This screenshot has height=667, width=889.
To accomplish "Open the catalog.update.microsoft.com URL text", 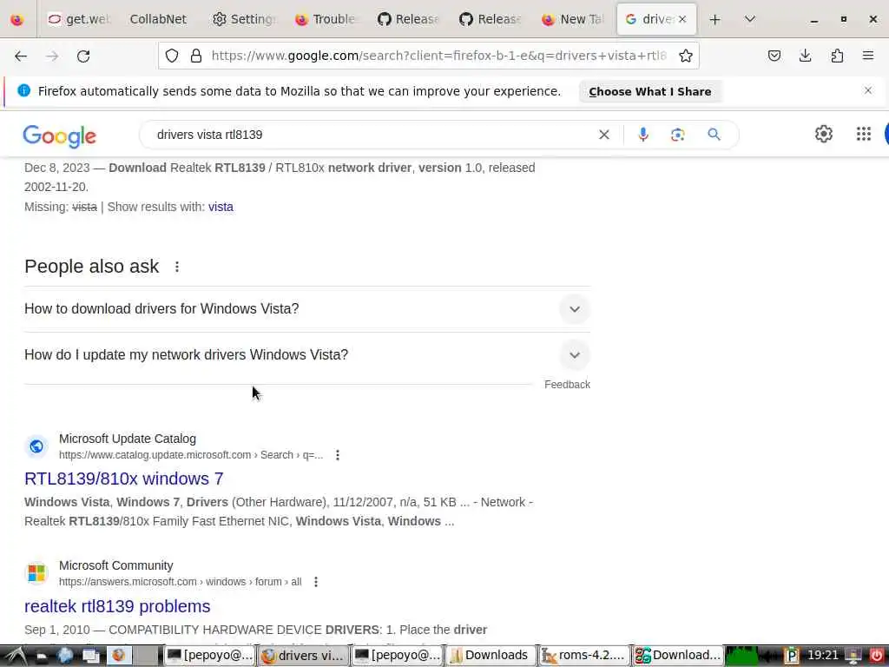I will pyautogui.click(x=191, y=455).
